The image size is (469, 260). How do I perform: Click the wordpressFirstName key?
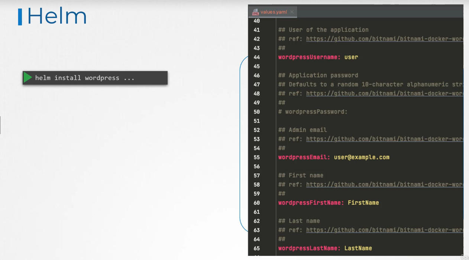coord(311,203)
